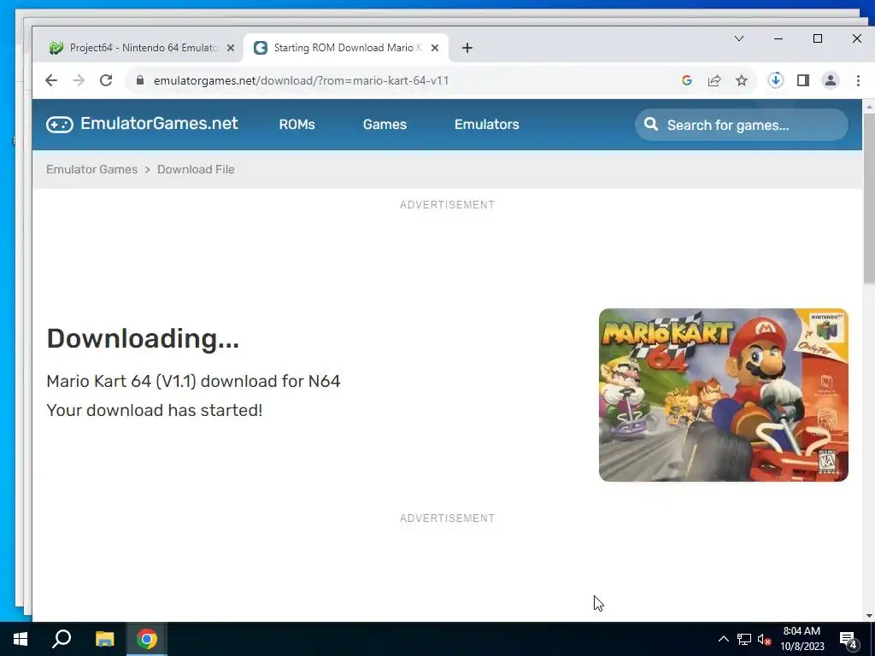Follow the Emulator Games breadcrumb link
Screen dimensions: 875x656
coord(91,170)
